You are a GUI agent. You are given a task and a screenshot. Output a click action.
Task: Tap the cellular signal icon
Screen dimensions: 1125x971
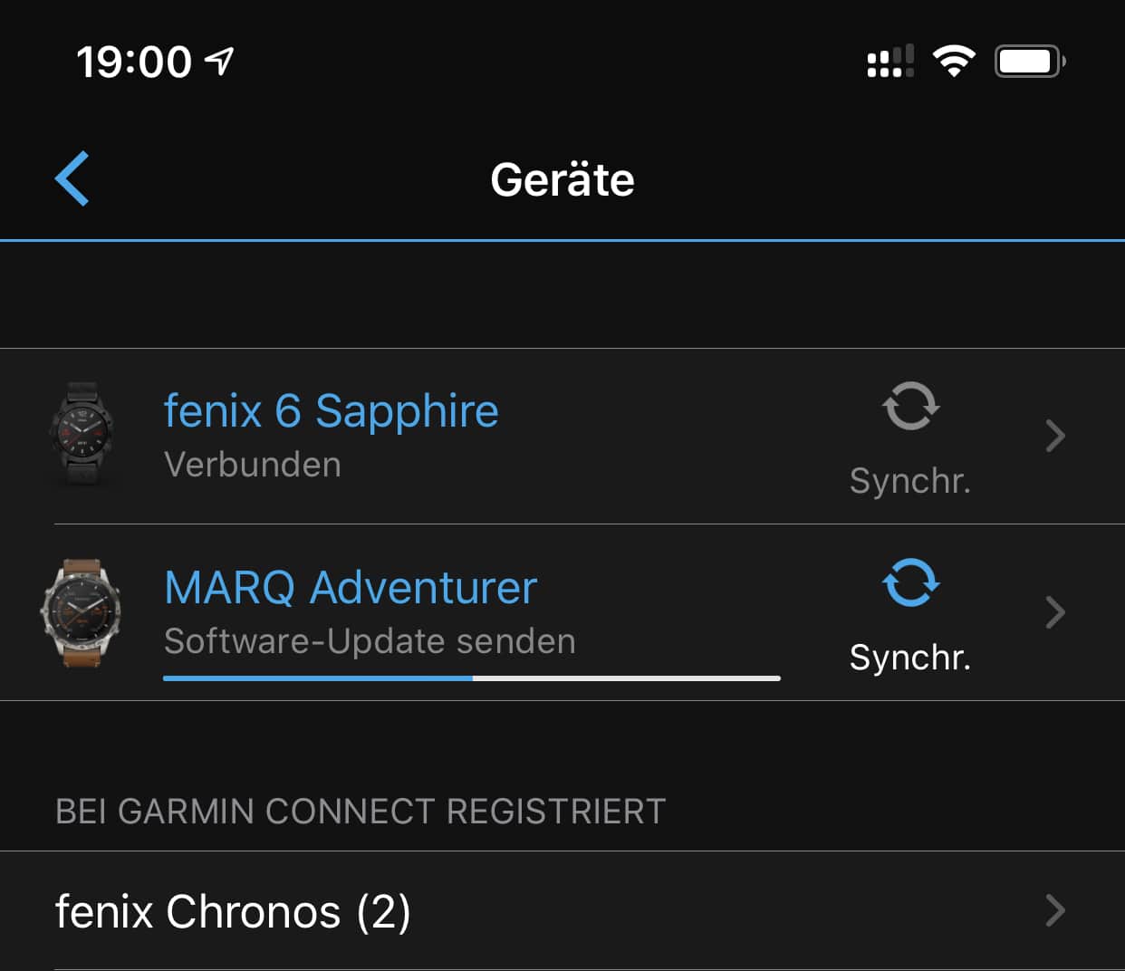click(x=889, y=62)
